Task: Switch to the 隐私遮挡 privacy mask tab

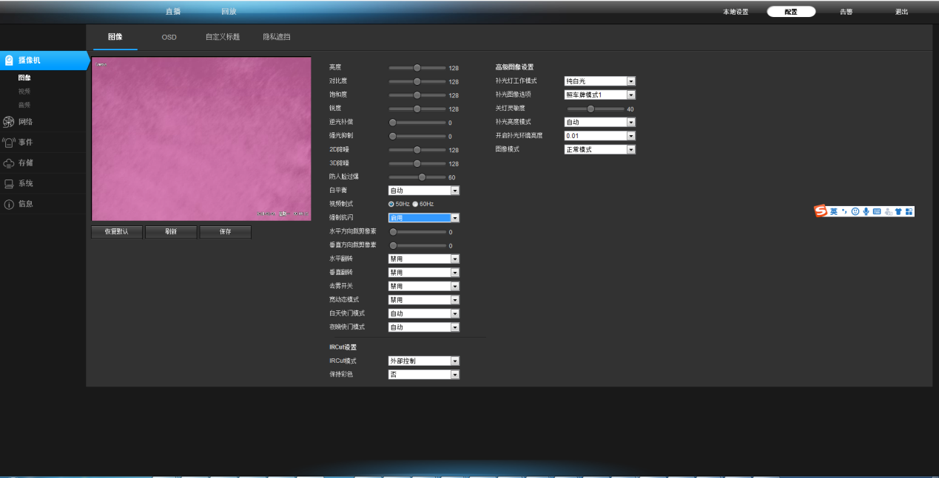Action: tap(276, 37)
